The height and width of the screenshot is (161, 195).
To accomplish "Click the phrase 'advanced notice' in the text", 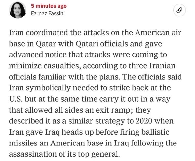I will (38, 55).
